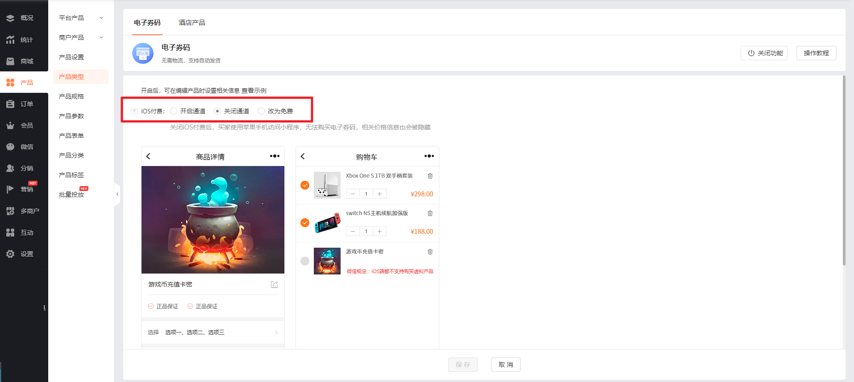
Task: Open the 订单 orders sidebar icon
Action: [10, 104]
